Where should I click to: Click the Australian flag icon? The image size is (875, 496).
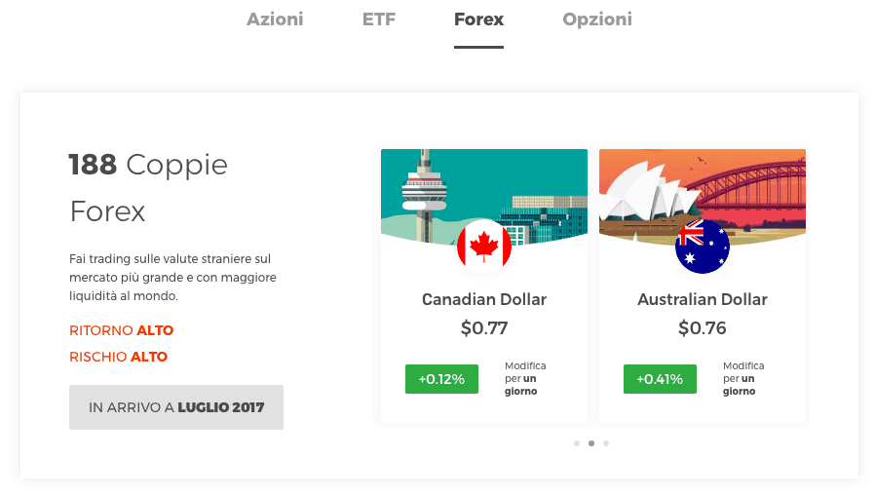click(x=702, y=246)
